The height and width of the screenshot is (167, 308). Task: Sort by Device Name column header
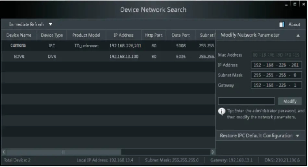(19, 35)
